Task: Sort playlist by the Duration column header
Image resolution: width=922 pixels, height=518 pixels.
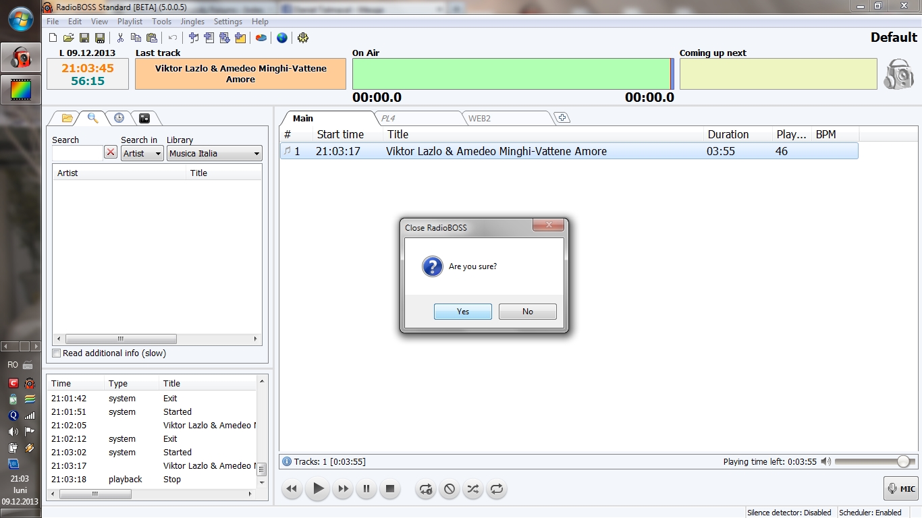Action: [738, 134]
